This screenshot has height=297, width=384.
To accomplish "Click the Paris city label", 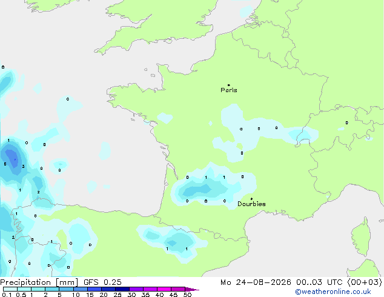I will pos(229,90).
